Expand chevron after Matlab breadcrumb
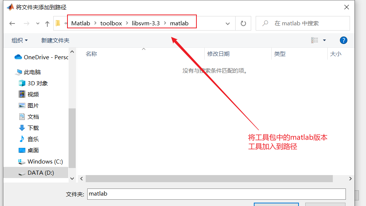 [95, 23]
